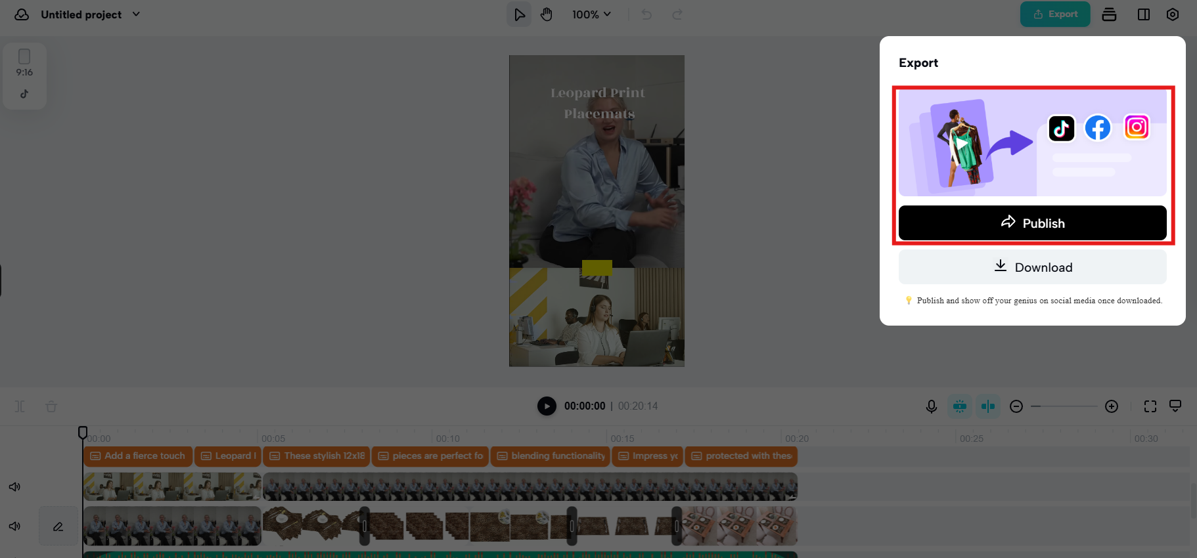Screen dimensions: 1197x558
Task: Click the TikTok icon under 9:16
Action: tap(24, 94)
